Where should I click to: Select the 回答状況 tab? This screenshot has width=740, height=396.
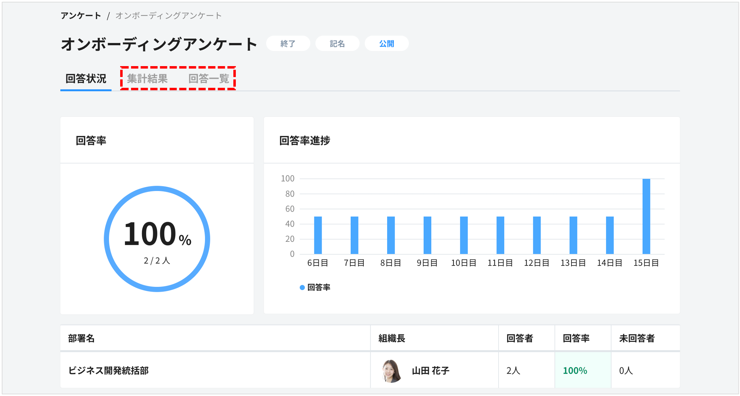click(85, 78)
